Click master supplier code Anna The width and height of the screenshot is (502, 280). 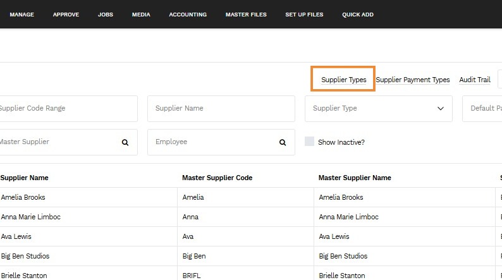[x=190, y=217]
